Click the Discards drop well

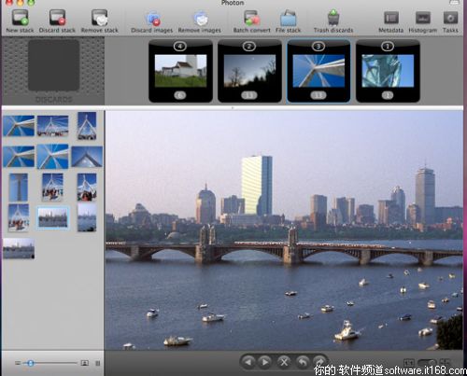53,65
